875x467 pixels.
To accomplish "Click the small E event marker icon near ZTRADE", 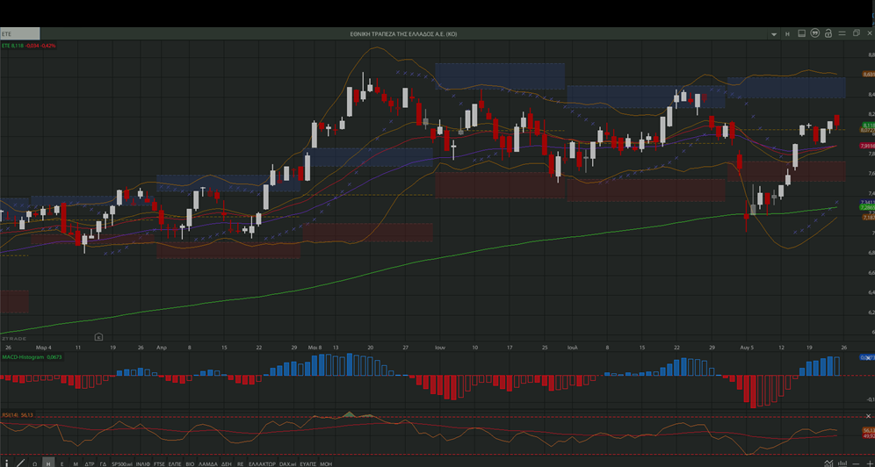I will tap(98, 336).
